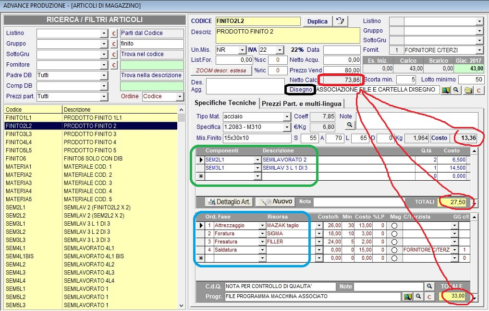This screenshot has width=489, height=311.
Task: Open Dettaglio Art. for the component
Action: (229, 202)
